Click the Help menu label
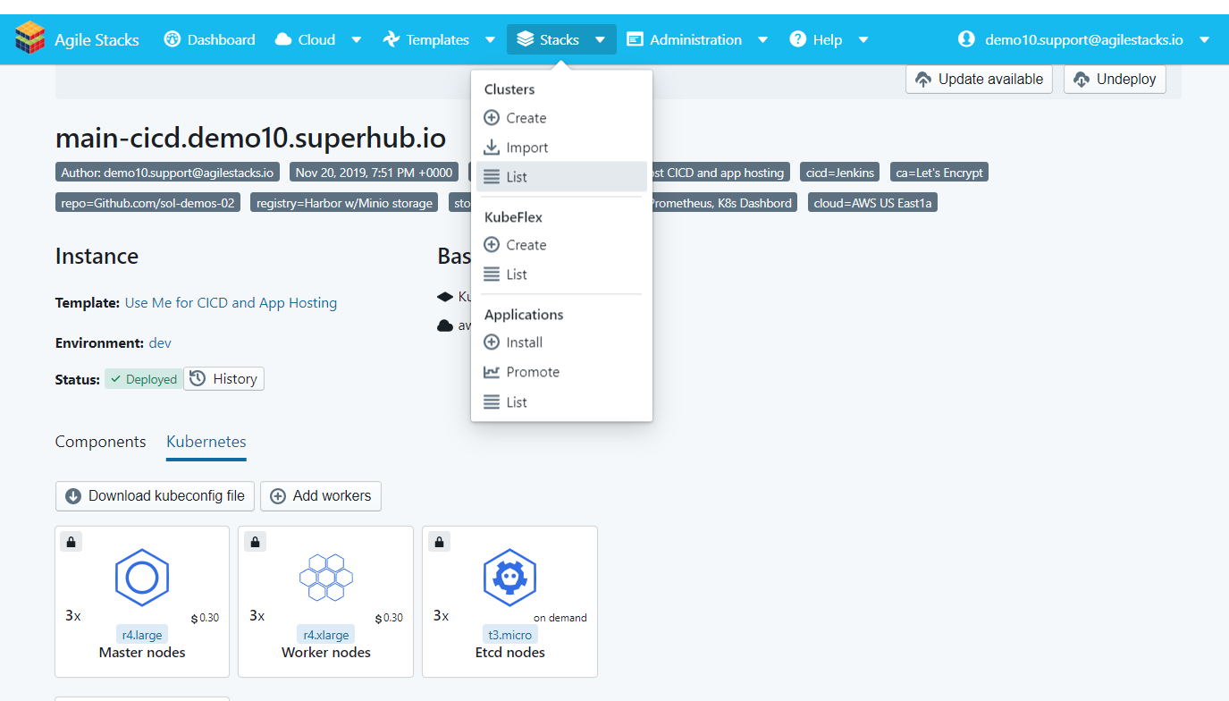 [x=828, y=39]
